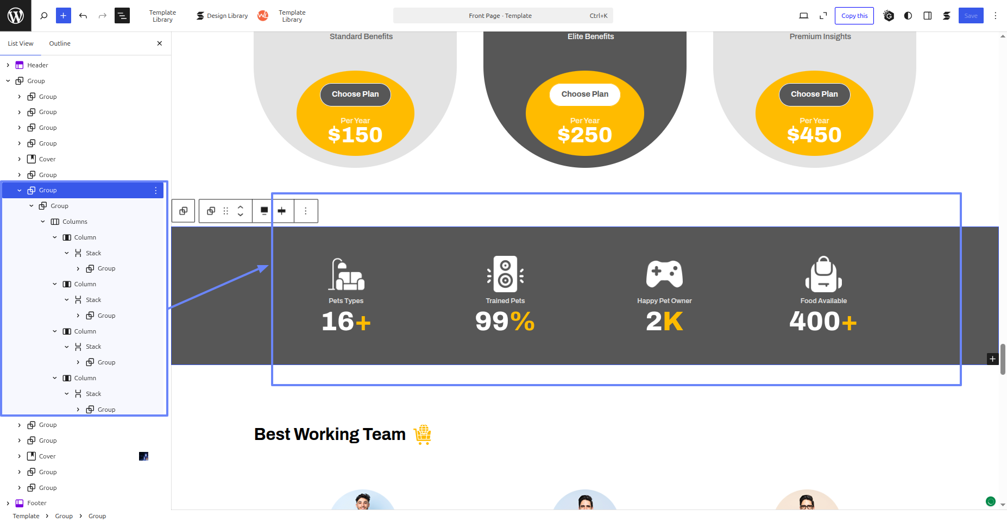Switch to the Outline tab
Image resolution: width=1007 pixels, height=522 pixels.
tap(60, 43)
